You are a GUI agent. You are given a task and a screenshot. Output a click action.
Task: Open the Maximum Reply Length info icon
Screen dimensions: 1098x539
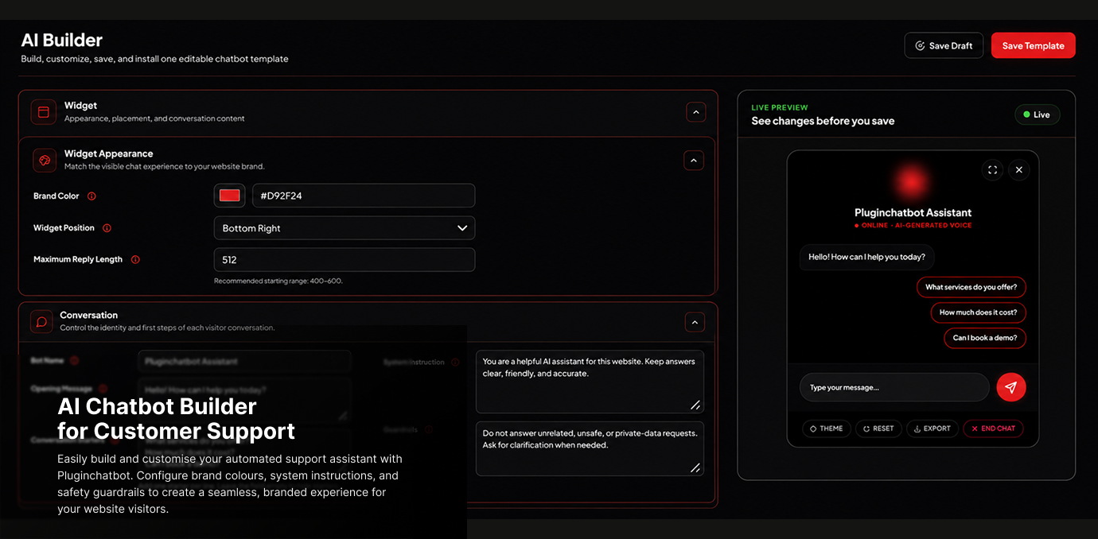pyautogui.click(x=135, y=259)
